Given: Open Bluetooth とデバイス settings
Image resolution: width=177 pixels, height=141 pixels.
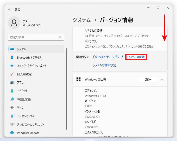Looking at the screenshot, I should pyautogui.click(x=36, y=58).
